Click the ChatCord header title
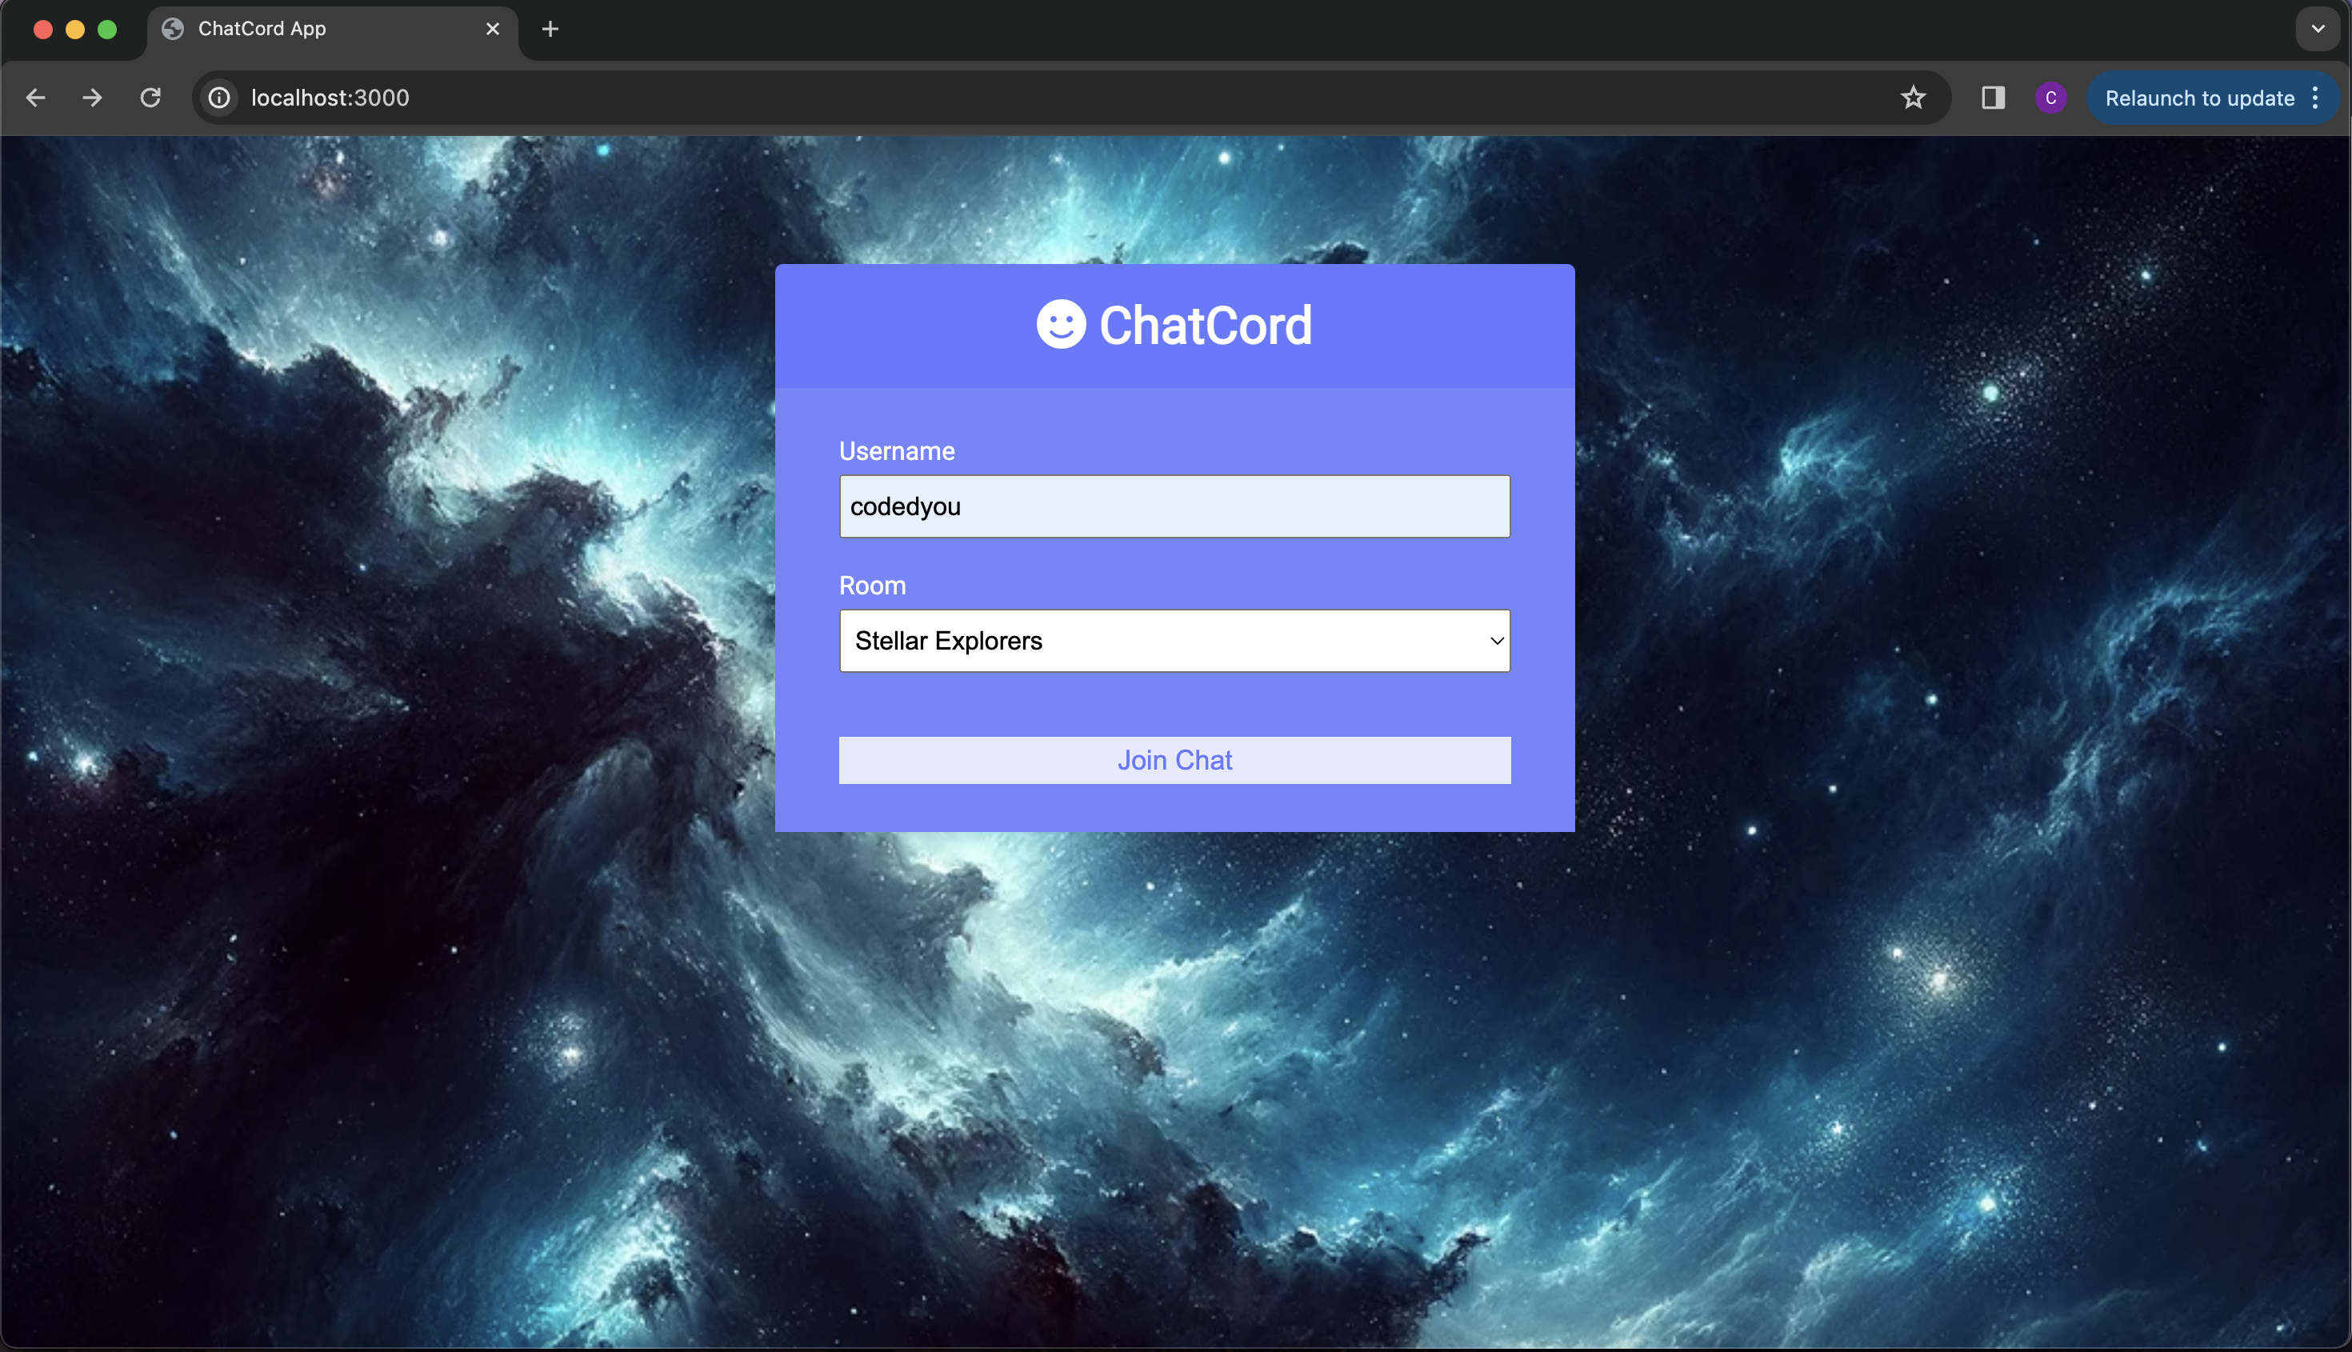 pos(1204,325)
